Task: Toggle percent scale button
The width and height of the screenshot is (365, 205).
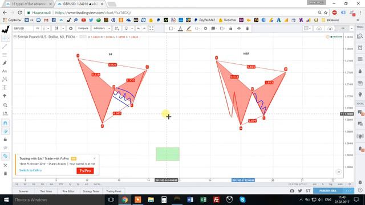Action: 323,184
